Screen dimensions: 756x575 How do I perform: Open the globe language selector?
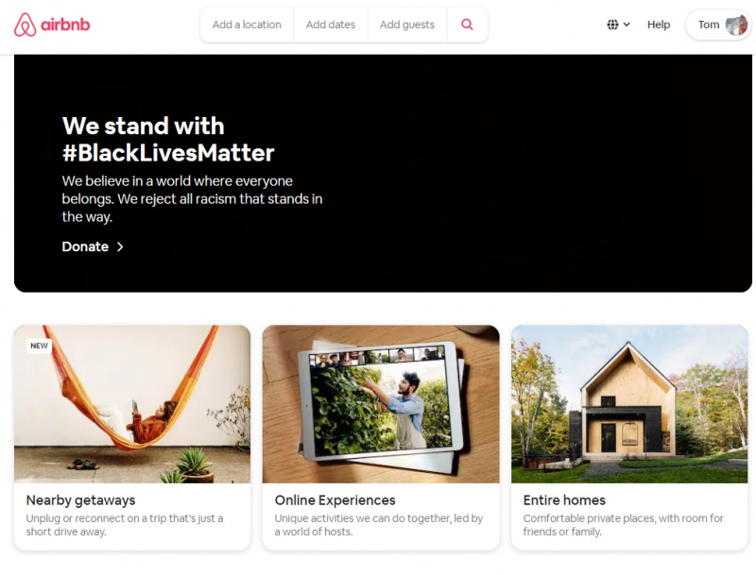point(618,25)
